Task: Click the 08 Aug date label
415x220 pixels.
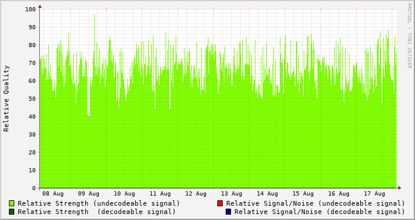Action: coord(53,194)
